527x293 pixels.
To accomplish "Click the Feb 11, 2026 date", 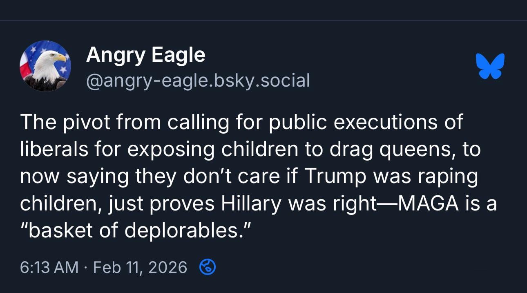I will 140,267.
